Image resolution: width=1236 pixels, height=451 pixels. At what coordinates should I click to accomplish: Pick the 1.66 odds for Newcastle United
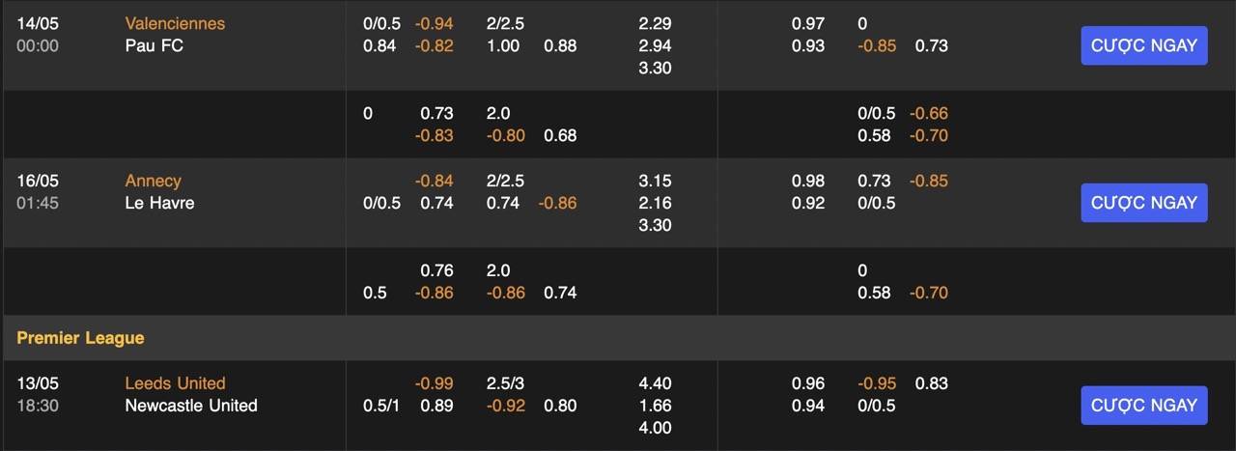[655, 406]
